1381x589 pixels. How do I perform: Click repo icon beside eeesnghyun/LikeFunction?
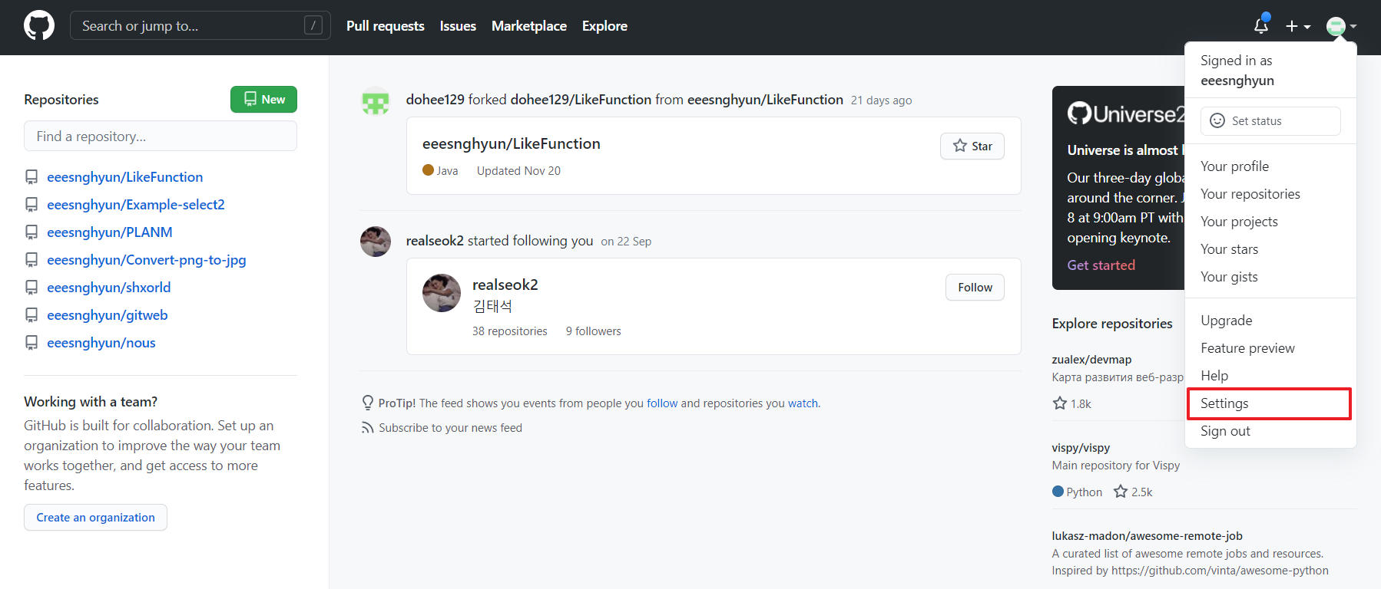[x=31, y=177]
